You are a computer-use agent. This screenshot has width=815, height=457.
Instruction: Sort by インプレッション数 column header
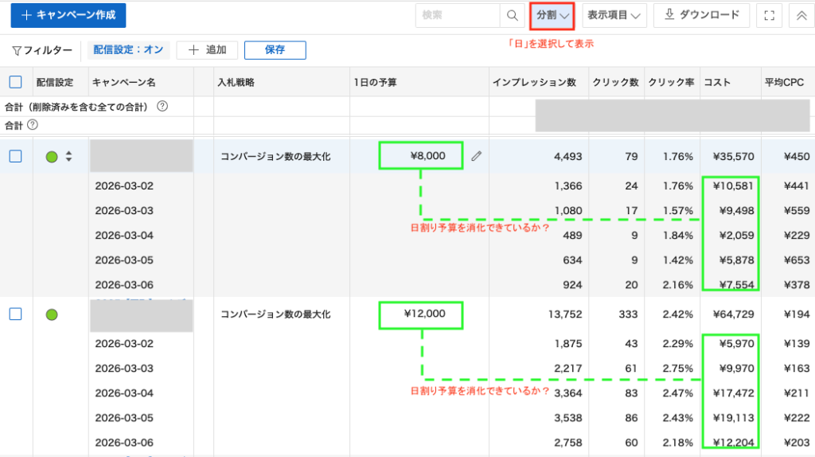tap(534, 82)
